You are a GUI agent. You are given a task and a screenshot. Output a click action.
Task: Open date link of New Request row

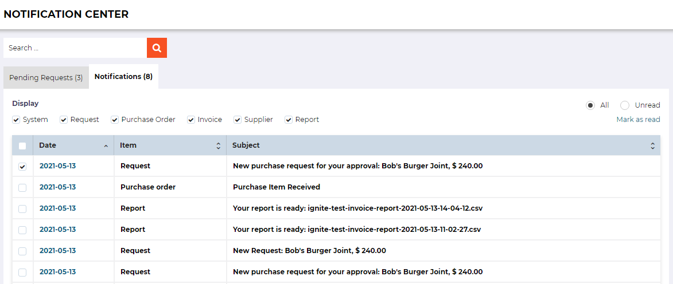(57, 251)
